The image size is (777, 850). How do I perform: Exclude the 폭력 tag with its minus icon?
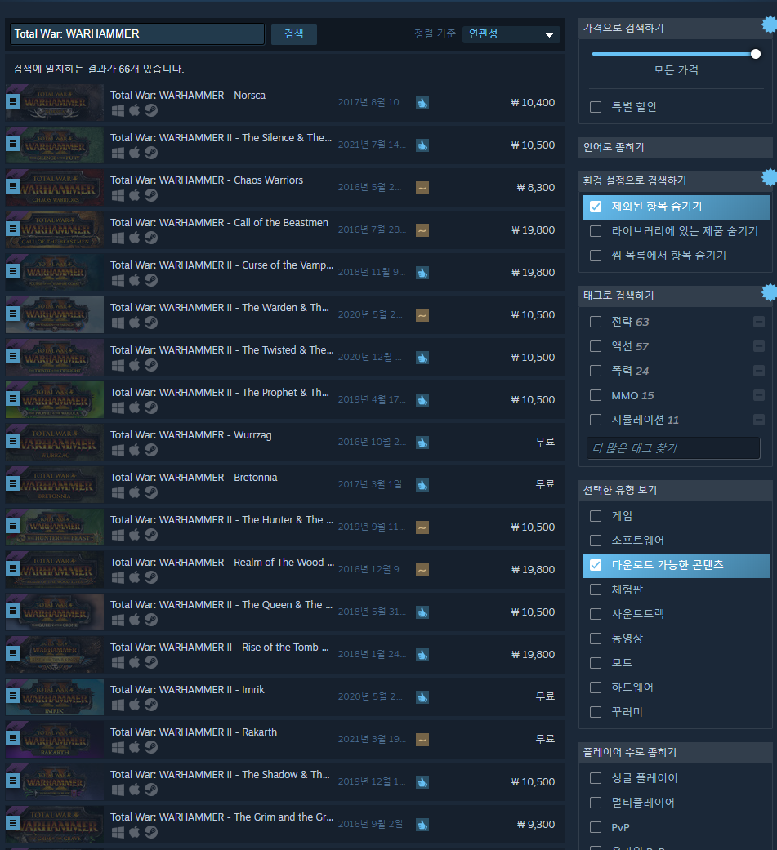pos(759,371)
